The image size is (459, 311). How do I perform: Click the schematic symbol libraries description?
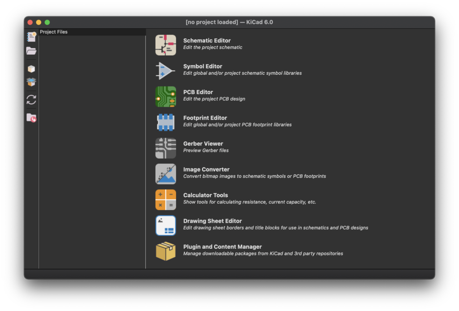click(x=242, y=73)
